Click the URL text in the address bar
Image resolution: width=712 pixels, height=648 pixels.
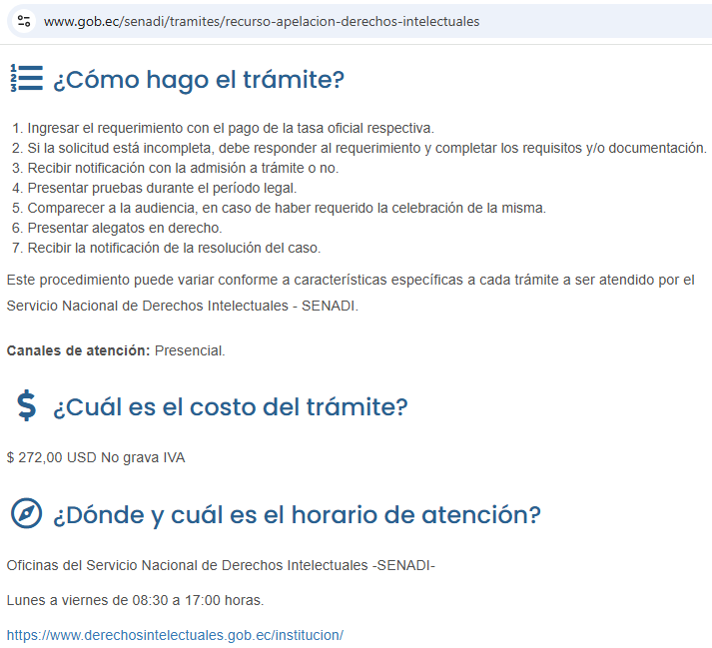[x=262, y=21]
